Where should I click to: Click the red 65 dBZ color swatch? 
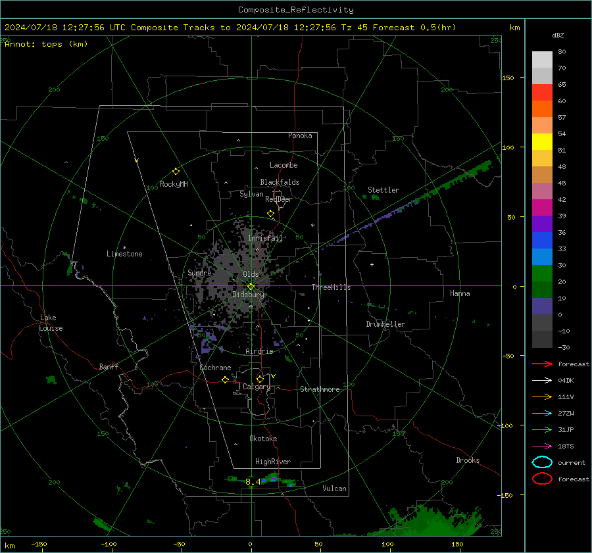pyautogui.click(x=542, y=93)
